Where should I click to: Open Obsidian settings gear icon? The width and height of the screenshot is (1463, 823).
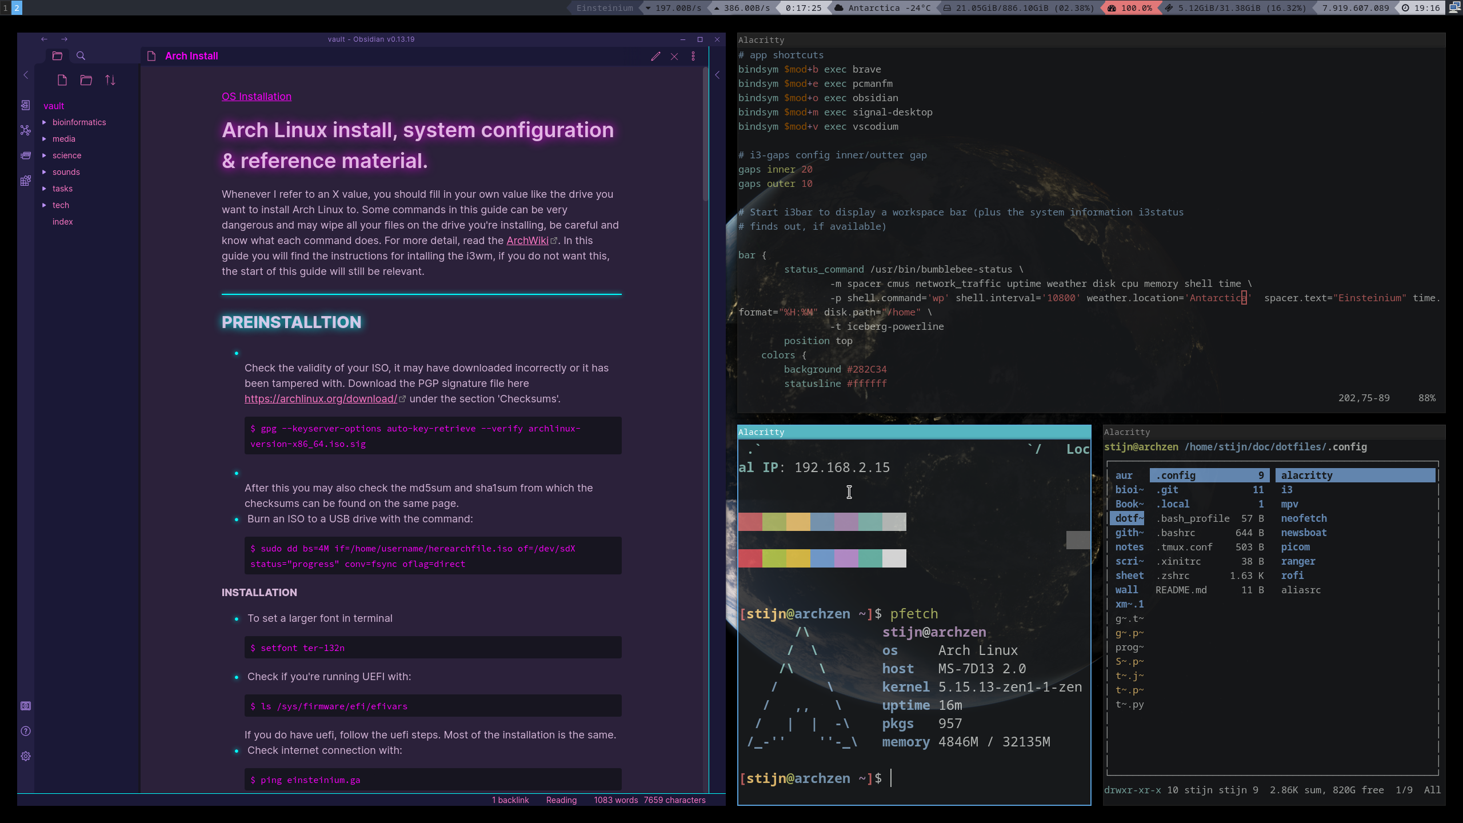26,756
